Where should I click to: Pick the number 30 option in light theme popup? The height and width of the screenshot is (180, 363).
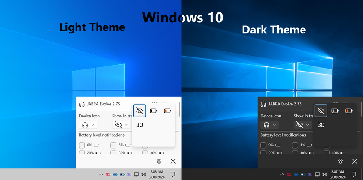(140, 125)
